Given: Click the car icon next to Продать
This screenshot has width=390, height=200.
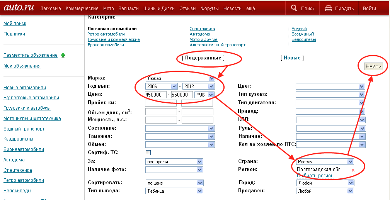Looking at the screenshot, I should coord(329,8).
